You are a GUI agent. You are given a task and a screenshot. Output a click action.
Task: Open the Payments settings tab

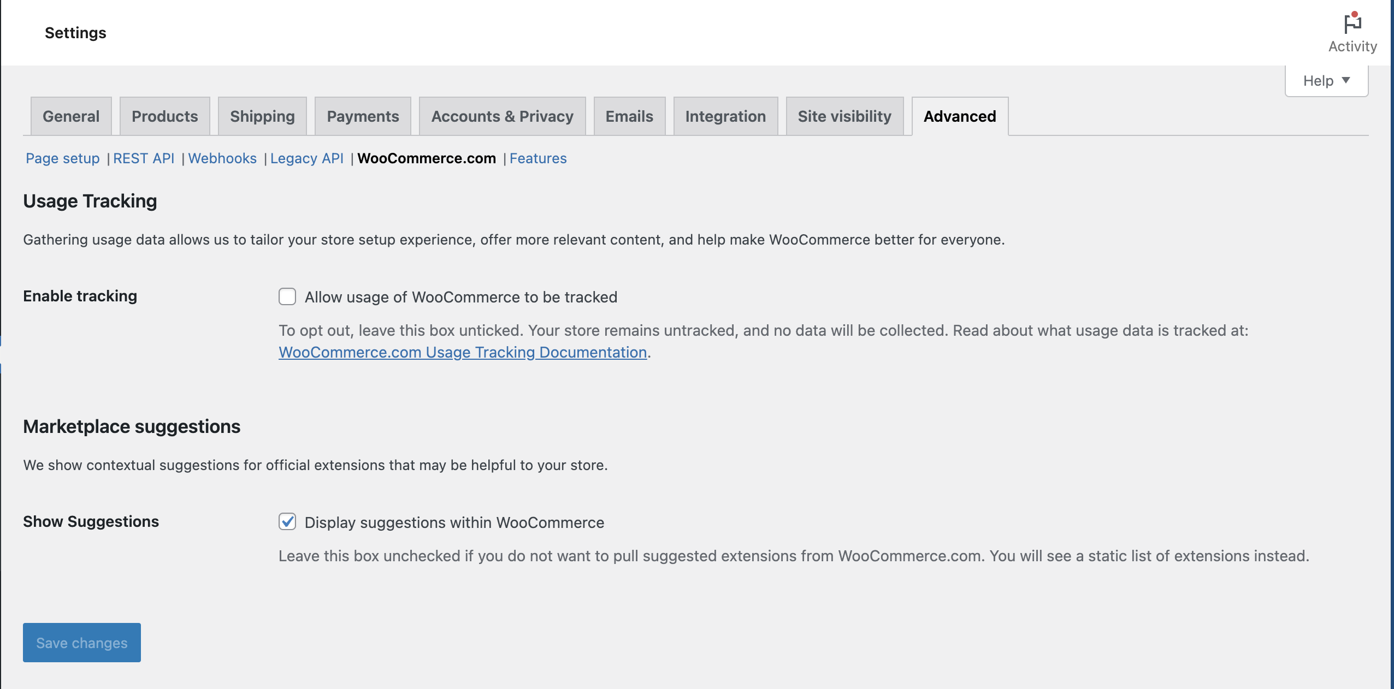[x=363, y=116]
